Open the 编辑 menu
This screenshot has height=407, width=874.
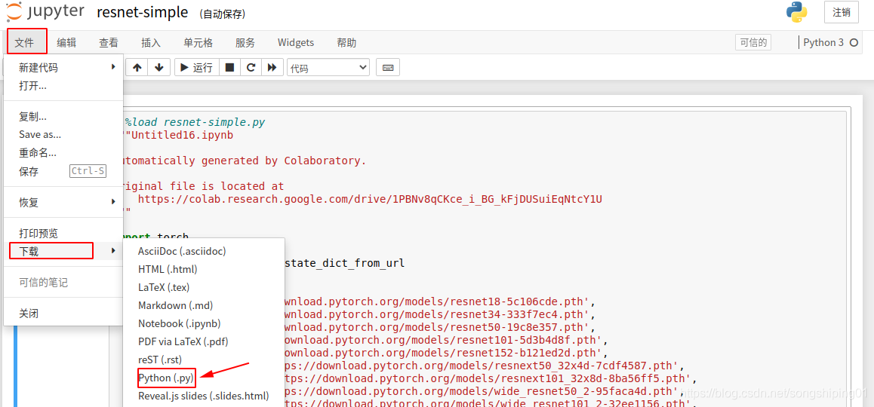tap(66, 42)
